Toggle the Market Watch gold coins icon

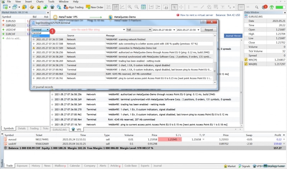tap(24, 7)
